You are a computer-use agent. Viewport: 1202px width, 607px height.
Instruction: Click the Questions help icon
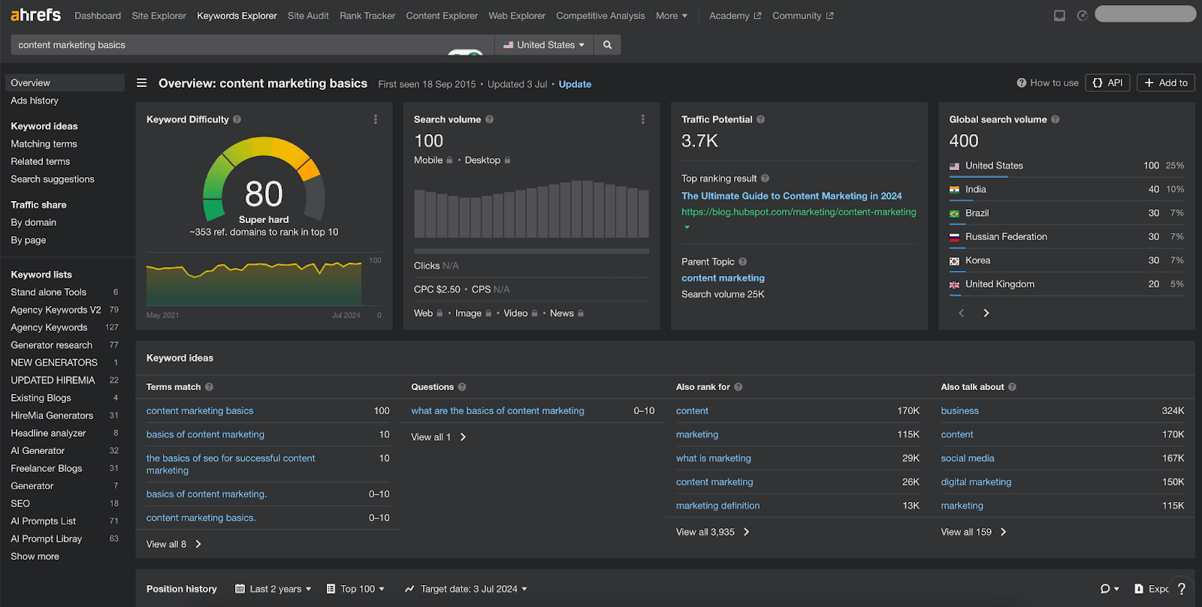point(462,387)
